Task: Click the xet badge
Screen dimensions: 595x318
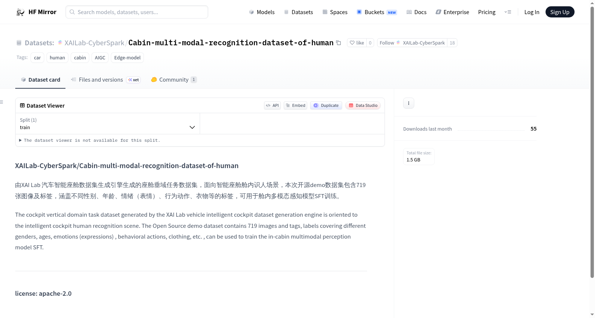Action: 134,80
